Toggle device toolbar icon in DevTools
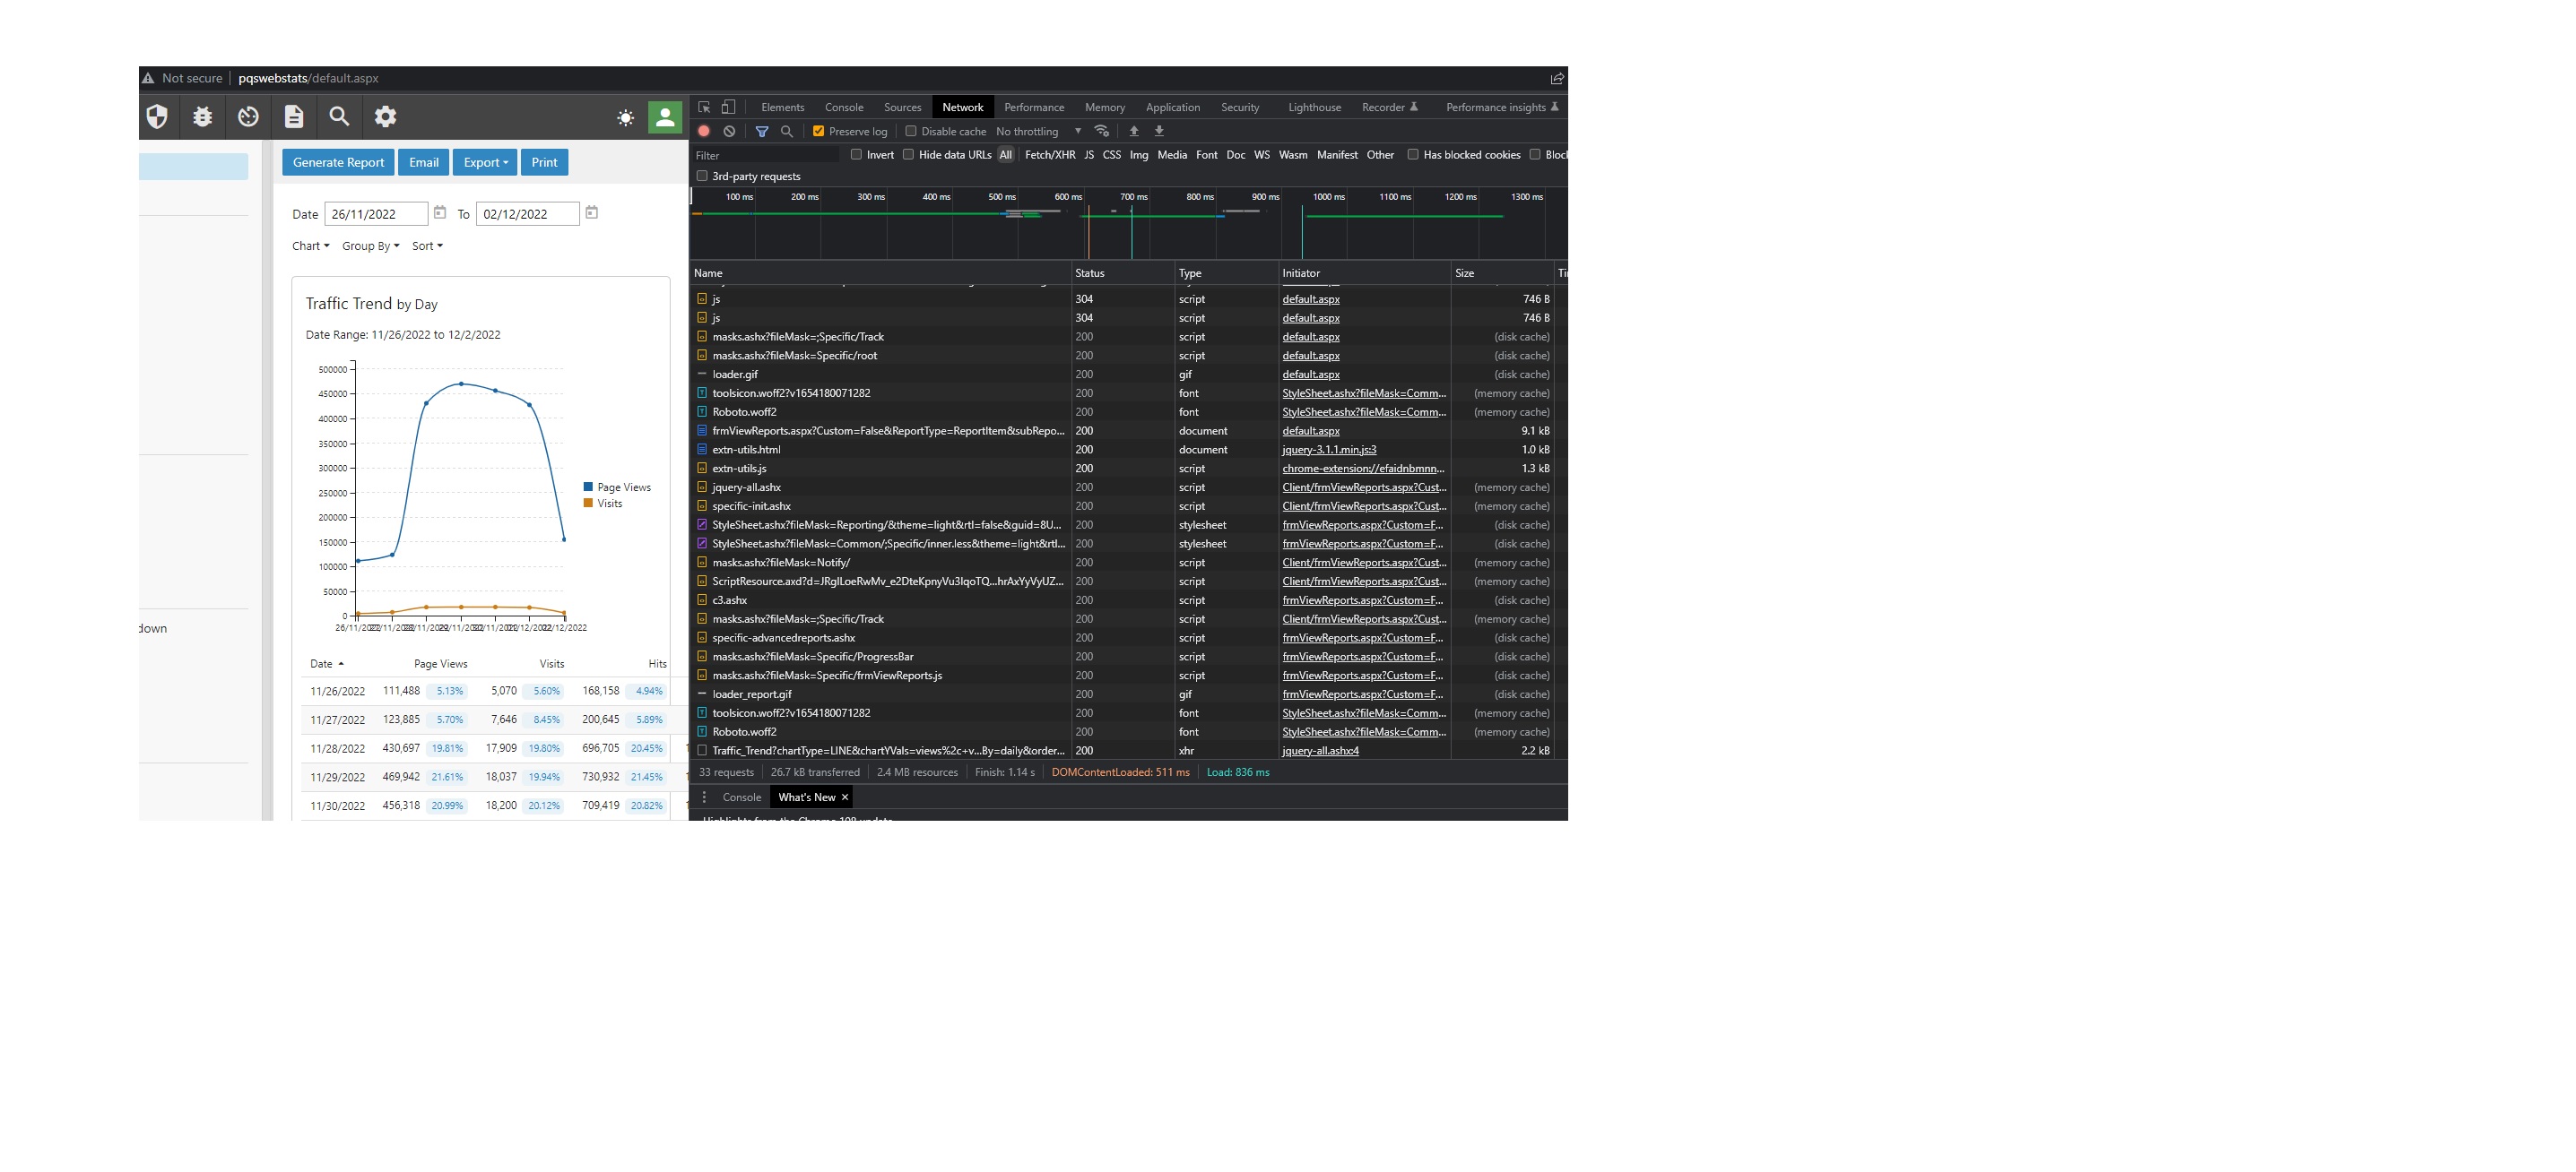This screenshot has width=2576, height=1172. coord(729,107)
